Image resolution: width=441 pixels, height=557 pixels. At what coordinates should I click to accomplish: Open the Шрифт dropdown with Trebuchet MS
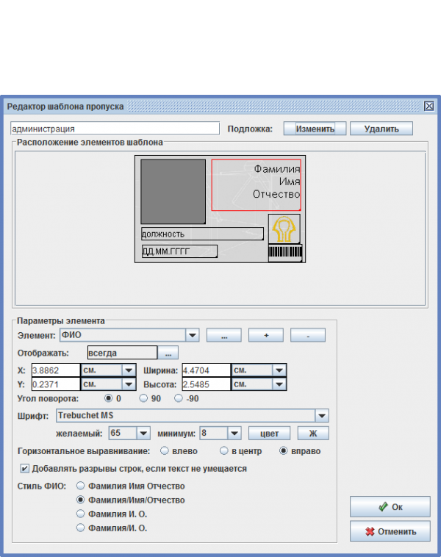322,416
